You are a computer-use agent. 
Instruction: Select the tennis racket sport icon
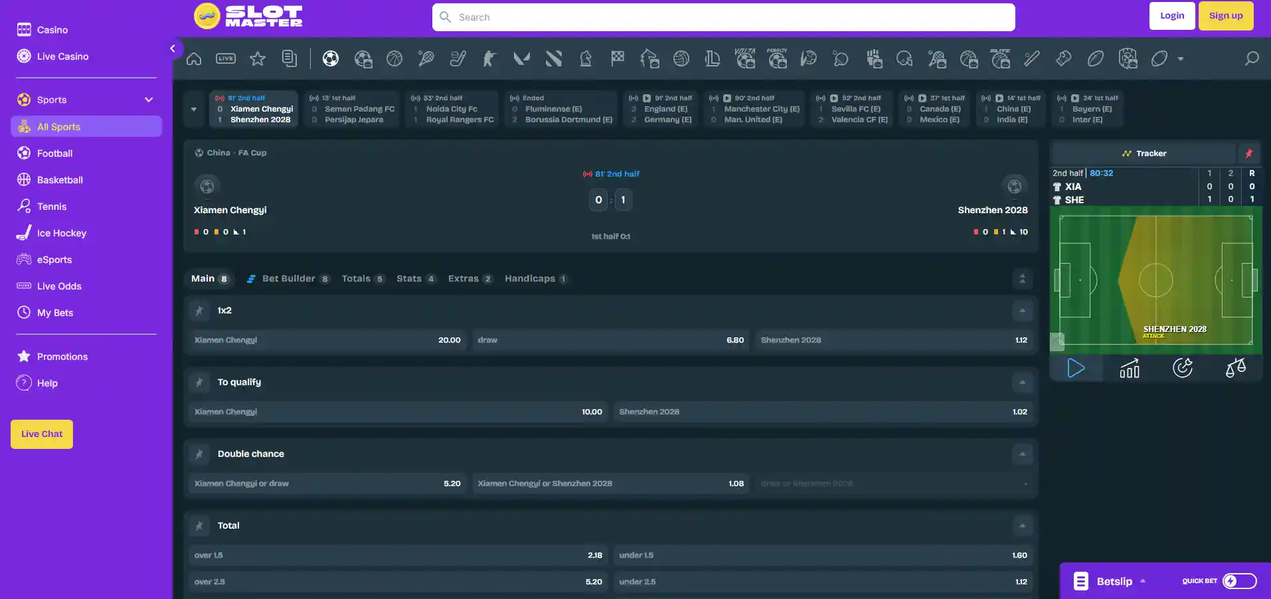[426, 59]
